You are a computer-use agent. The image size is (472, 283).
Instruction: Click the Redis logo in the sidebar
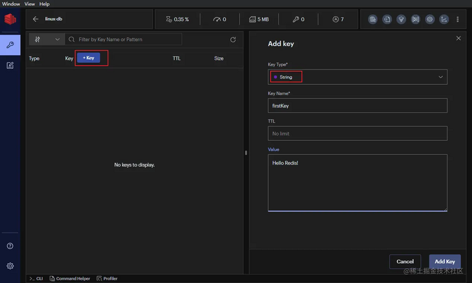click(x=10, y=20)
